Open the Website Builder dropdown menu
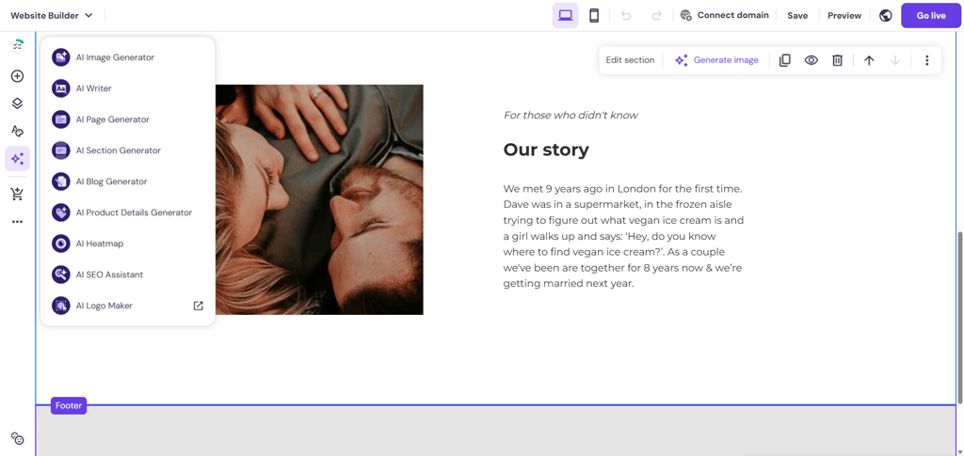This screenshot has width=964, height=456. click(x=52, y=15)
